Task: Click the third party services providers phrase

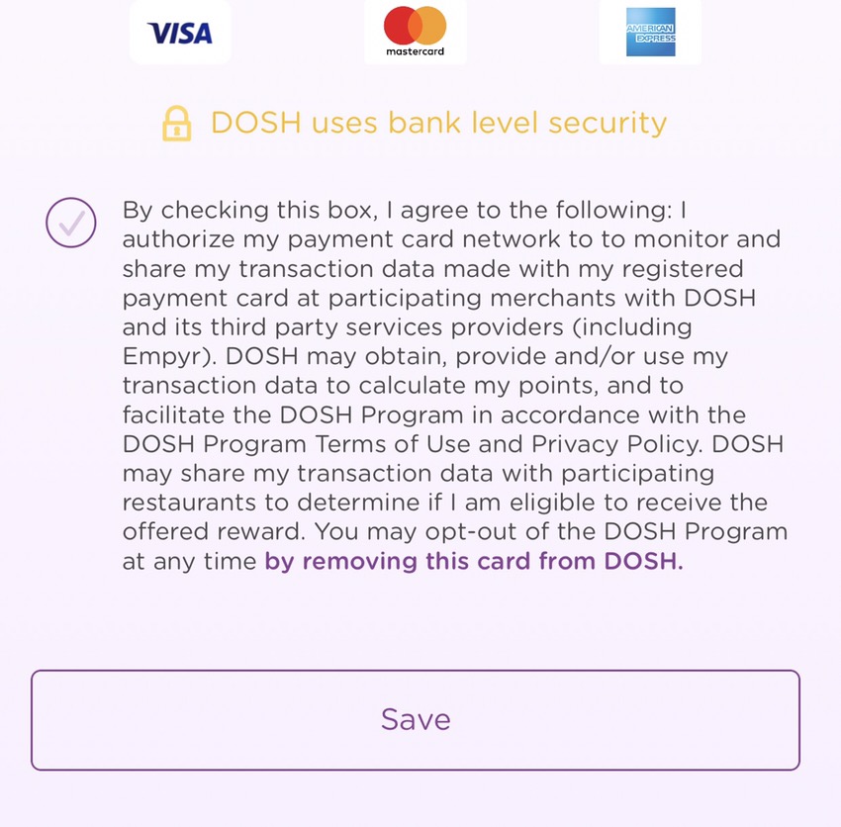Action: point(387,327)
